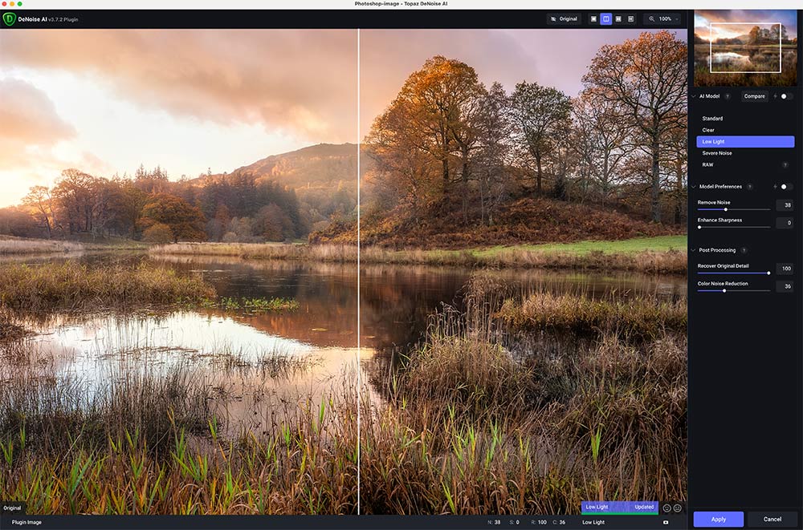803x530 pixels.
Task: Click the camera icon in status bar
Action: [665, 522]
